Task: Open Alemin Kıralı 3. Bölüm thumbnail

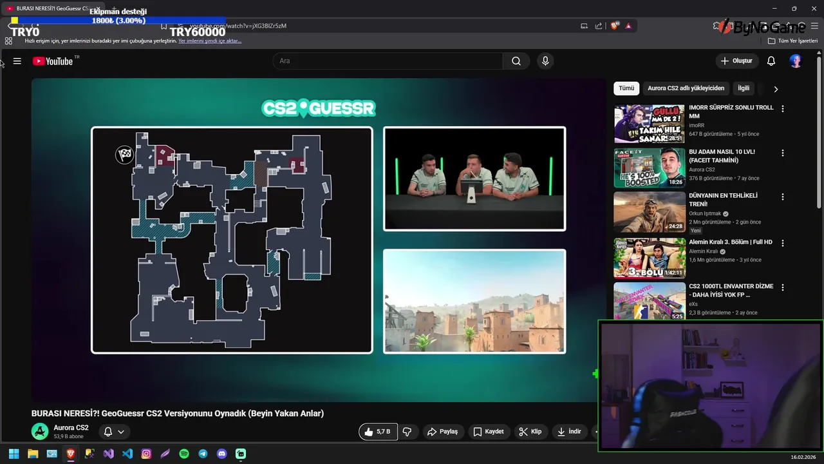Action: click(x=650, y=258)
